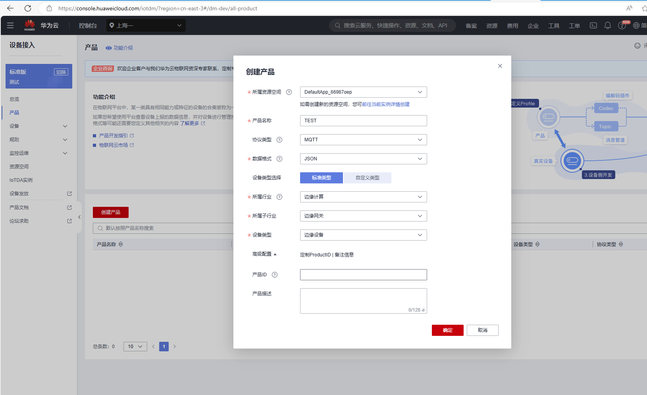Open 前往当前实例详情创建 link

click(x=385, y=104)
